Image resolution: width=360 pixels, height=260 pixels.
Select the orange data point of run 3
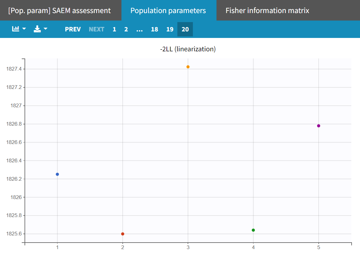188,67
